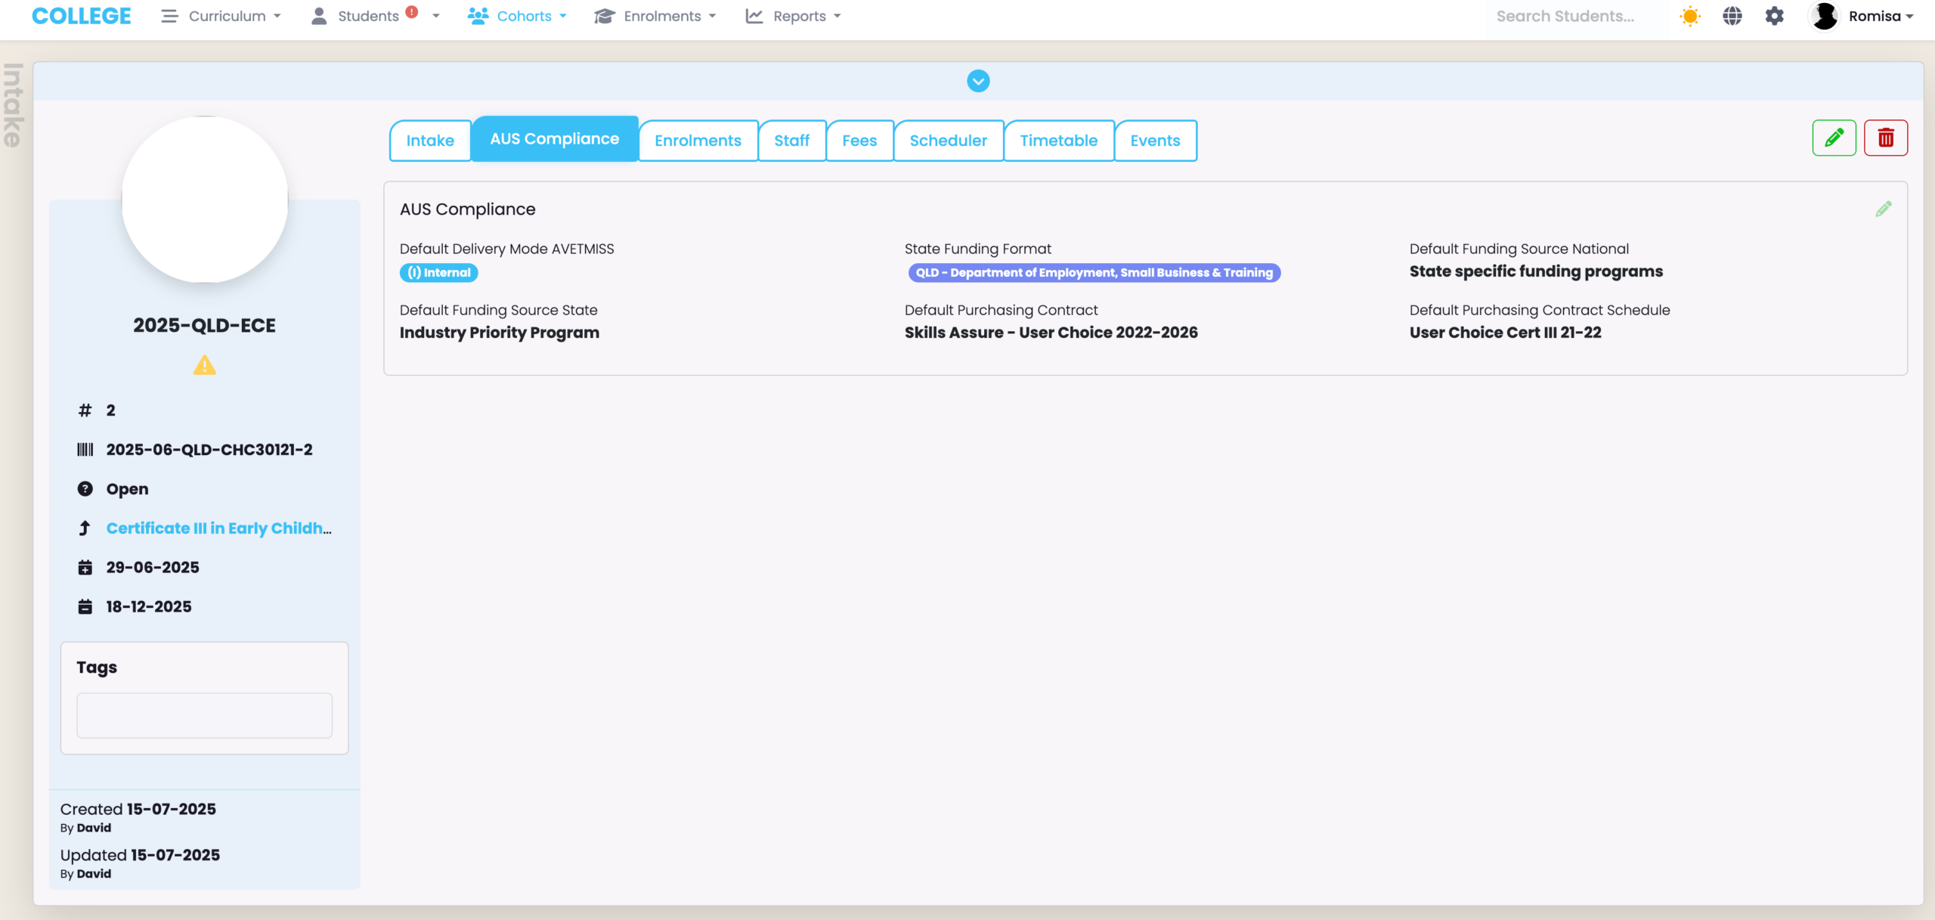Expand the Reports dropdown menu
This screenshot has width=1935, height=920.
pyautogui.click(x=794, y=16)
